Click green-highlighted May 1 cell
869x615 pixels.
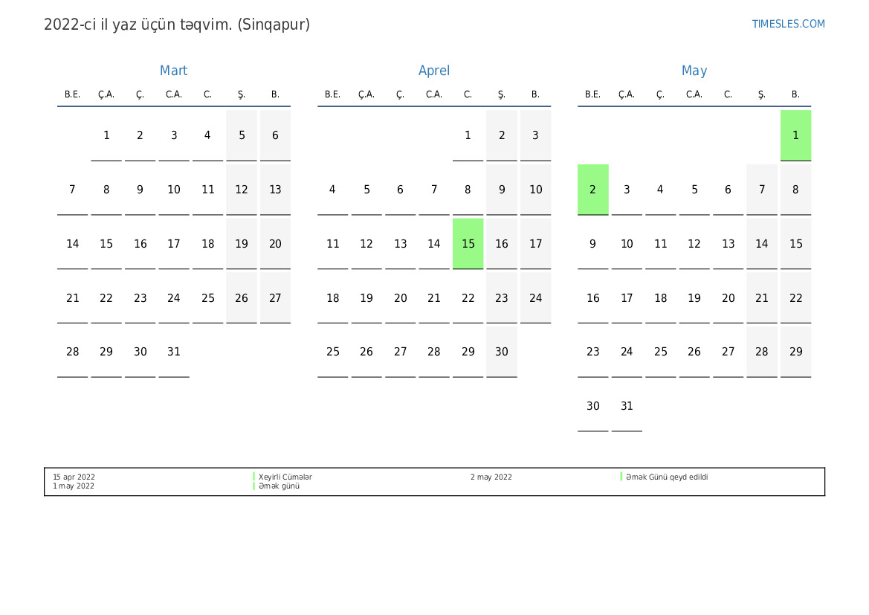click(795, 135)
